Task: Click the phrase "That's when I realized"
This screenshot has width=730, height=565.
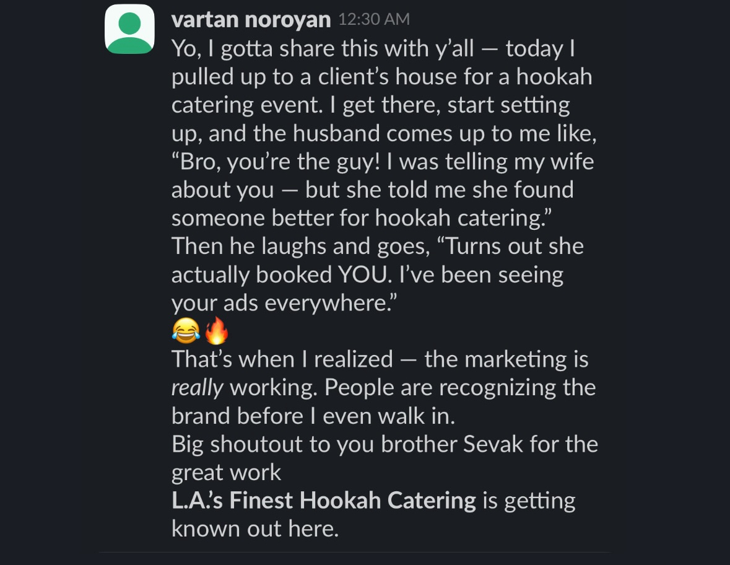Action: [x=282, y=359]
